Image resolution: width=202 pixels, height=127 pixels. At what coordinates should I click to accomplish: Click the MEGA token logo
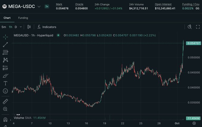pyautogui.click(x=4, y=6)
